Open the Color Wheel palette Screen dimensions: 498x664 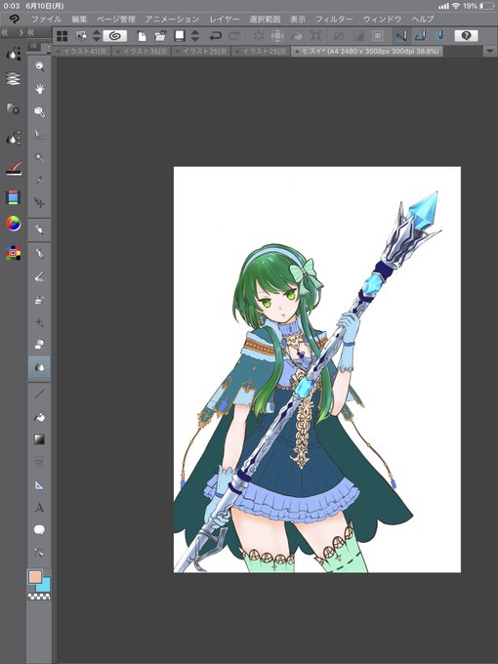click(x=13, y=224)
